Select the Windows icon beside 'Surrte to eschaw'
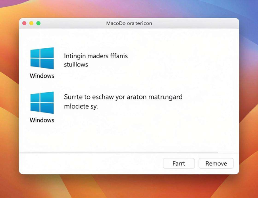Viewport: 258px width, 198px height. click(42, 103)
